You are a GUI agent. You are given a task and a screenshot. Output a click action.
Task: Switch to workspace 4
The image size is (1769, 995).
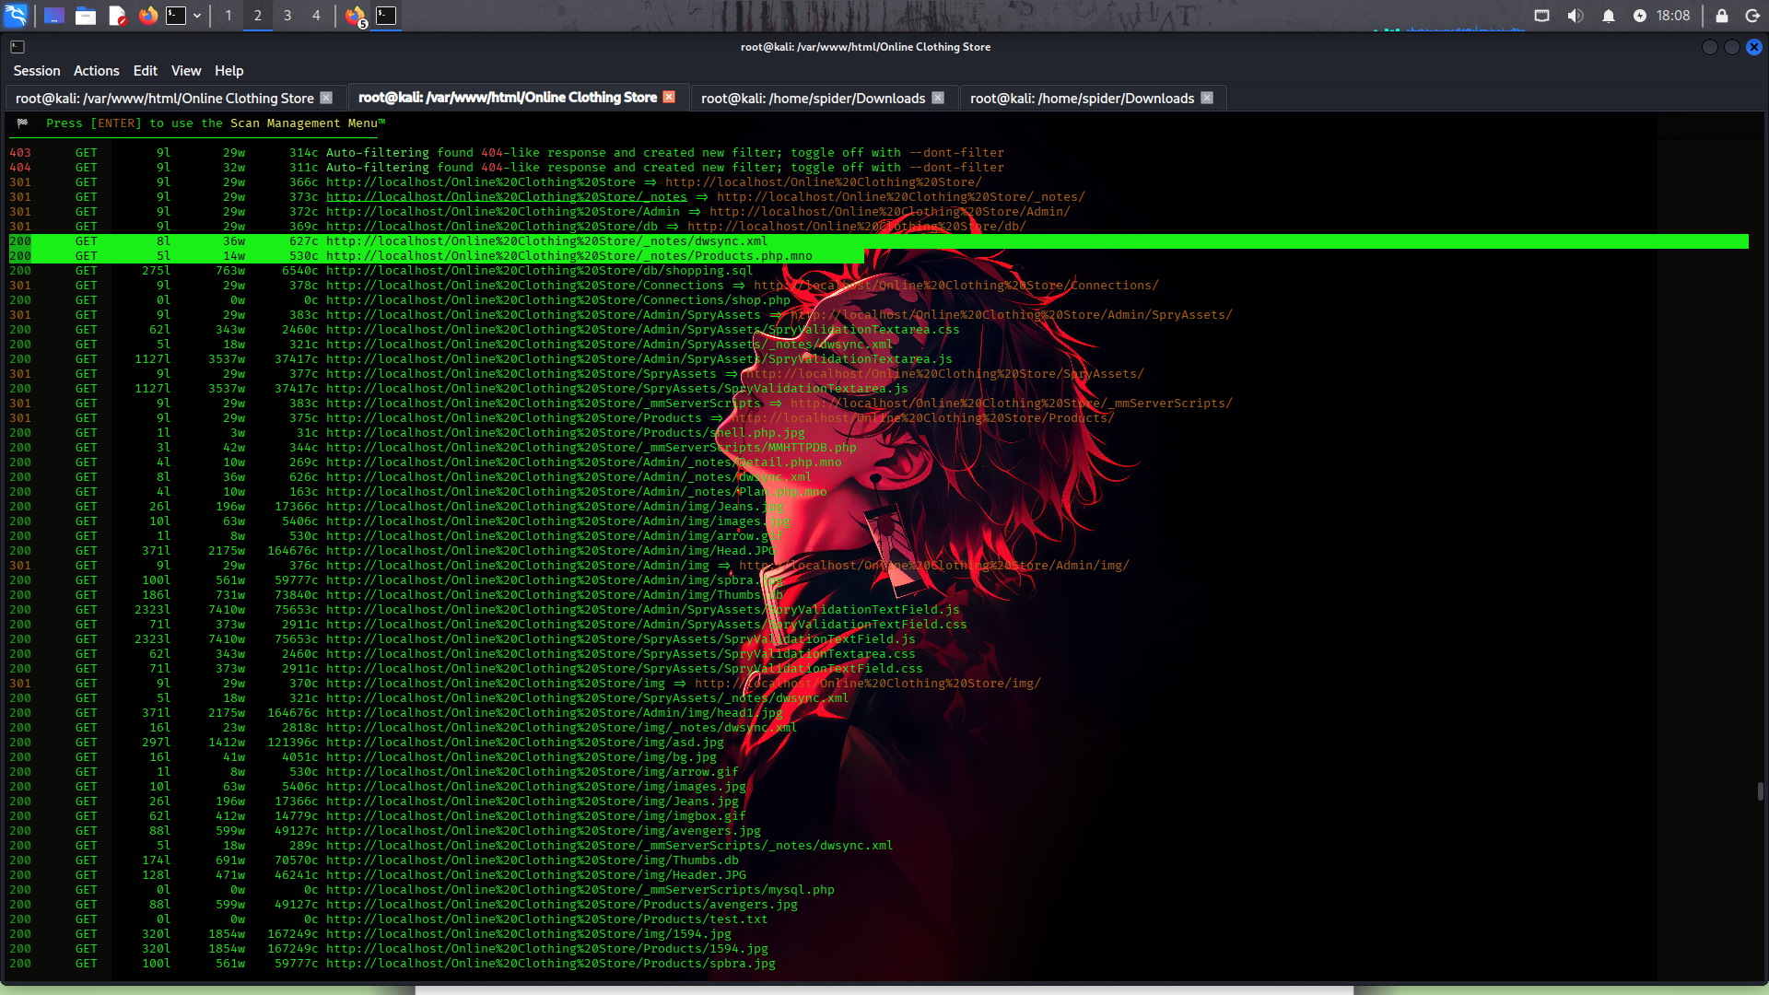coord(316,16)
